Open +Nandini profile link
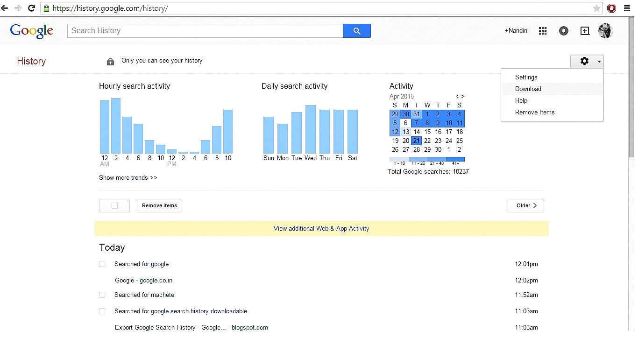 tap(517, 31)
